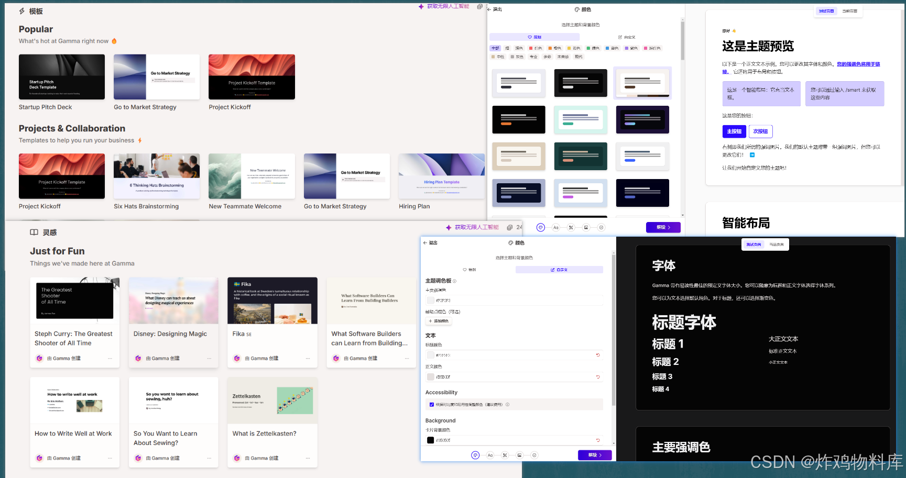The image size is (906, 478).
Task: Choose the black theme with orange button
Action: point(519,119)
